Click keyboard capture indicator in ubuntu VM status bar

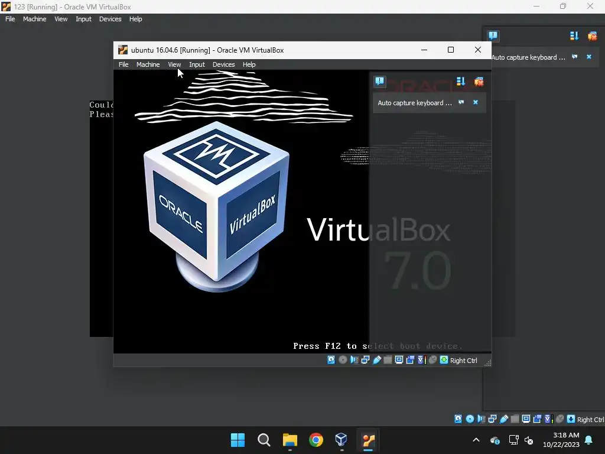[x=444, y=360]
